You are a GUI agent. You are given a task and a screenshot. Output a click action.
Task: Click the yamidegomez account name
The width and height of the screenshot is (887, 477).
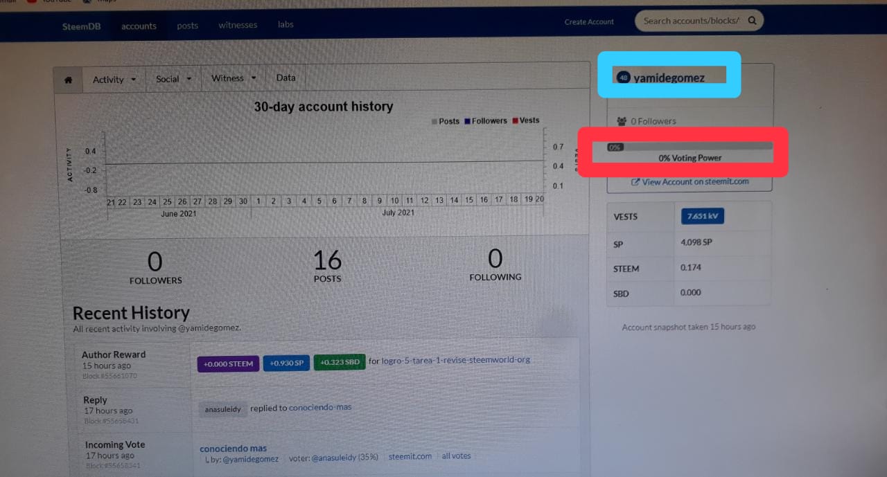pyautogui.click(x=669, y=78)
